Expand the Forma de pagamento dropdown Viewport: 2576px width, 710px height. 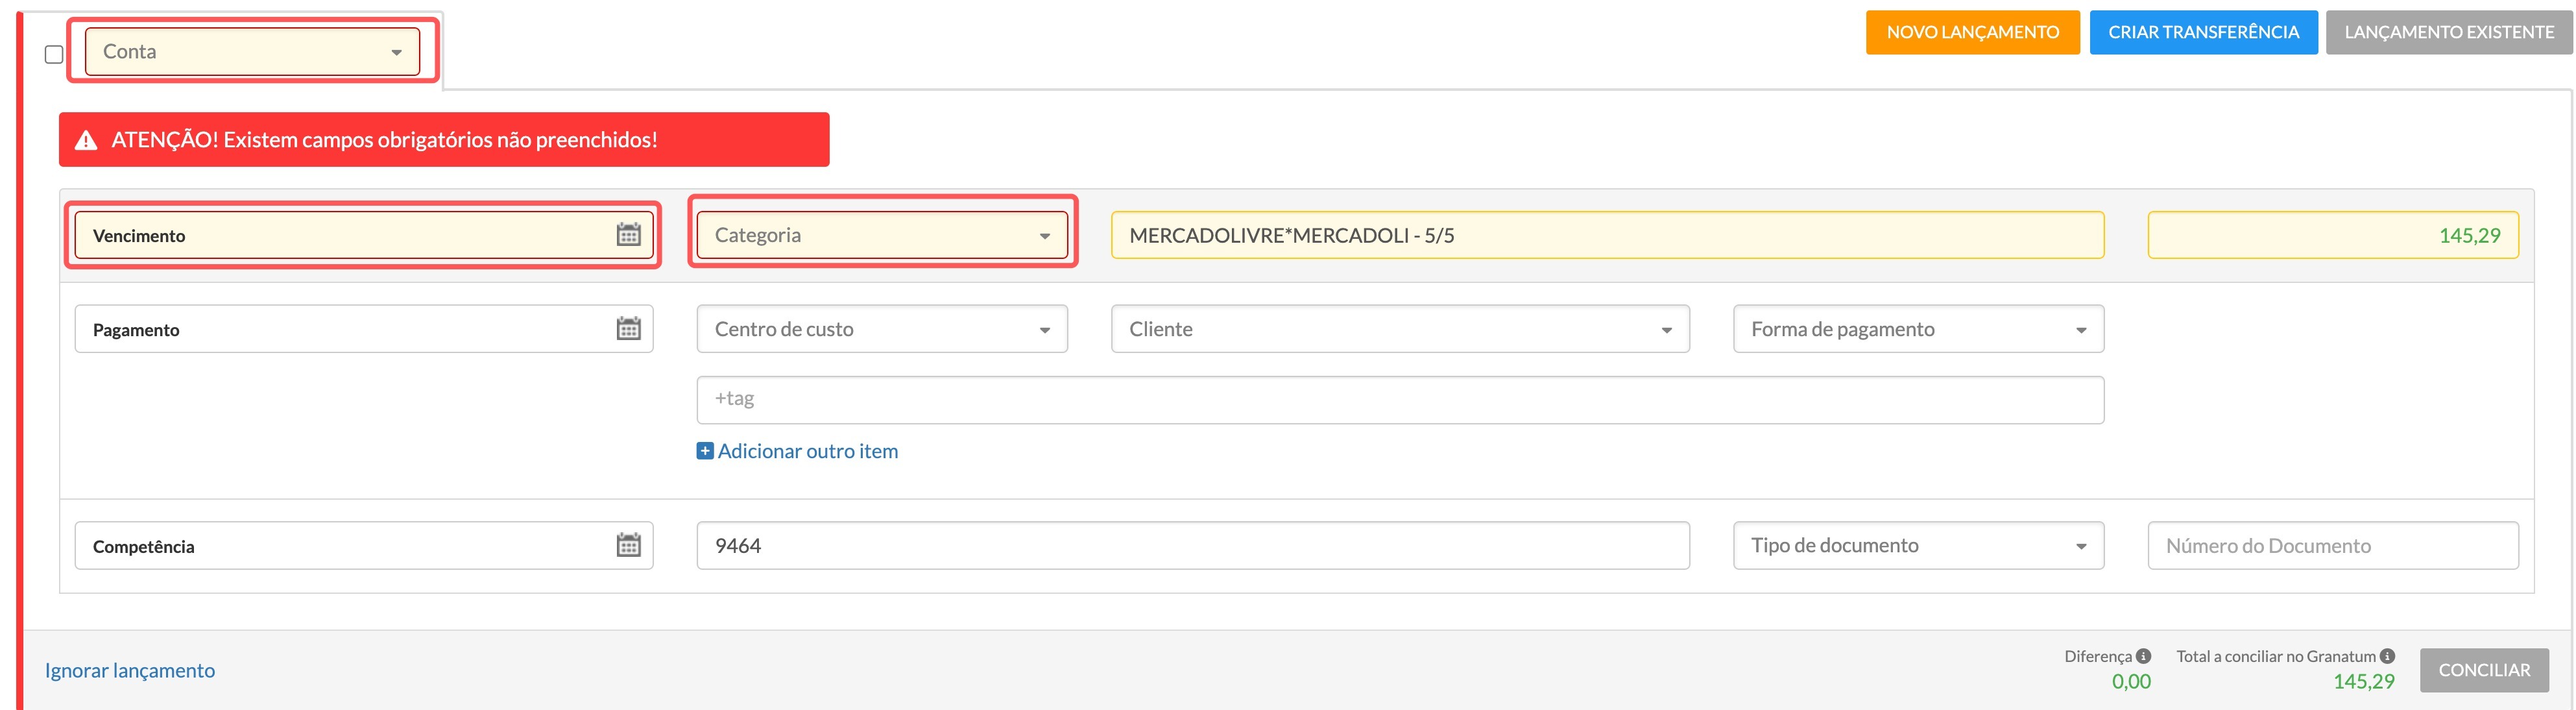pos(1918,329)
